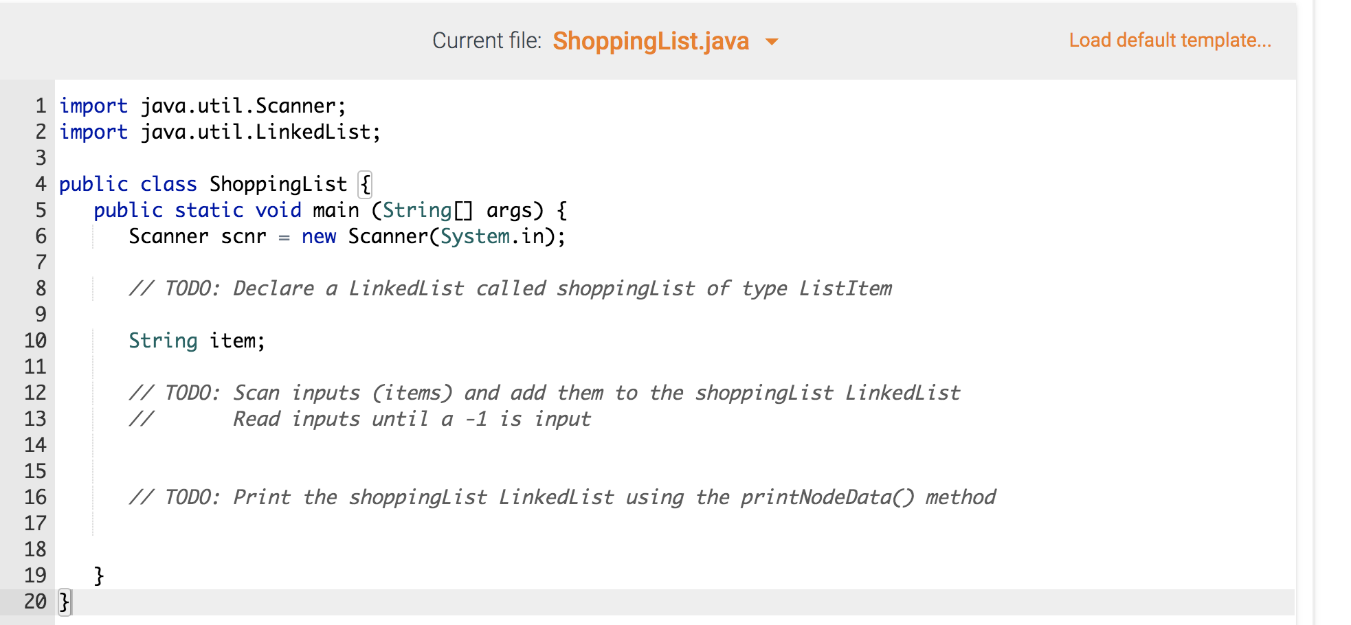The width and height of the screenshot is (1351, 625).
Task: Click the TODO comment about scanning inputs
Action: pyautogui.click(x=543, y=392)
